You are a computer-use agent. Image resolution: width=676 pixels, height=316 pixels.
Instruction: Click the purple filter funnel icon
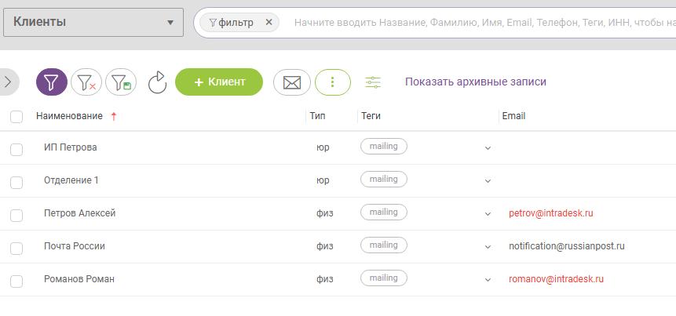51,82
